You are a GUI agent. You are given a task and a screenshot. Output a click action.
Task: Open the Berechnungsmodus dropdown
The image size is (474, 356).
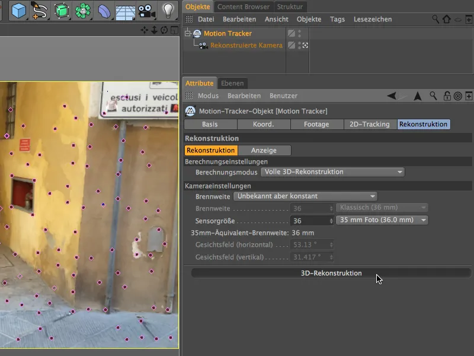pos(332,172)
